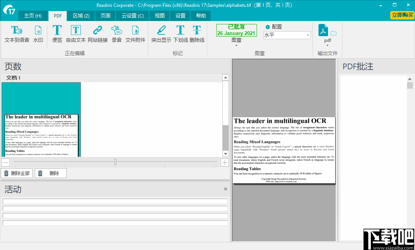Select the active PDF tab

(x=58, y=16)
